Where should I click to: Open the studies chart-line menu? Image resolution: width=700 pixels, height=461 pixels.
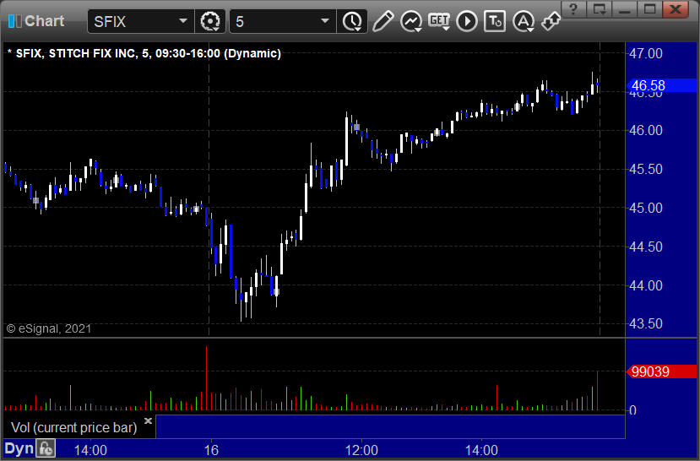pyautogui.click(x=411, y=21)
